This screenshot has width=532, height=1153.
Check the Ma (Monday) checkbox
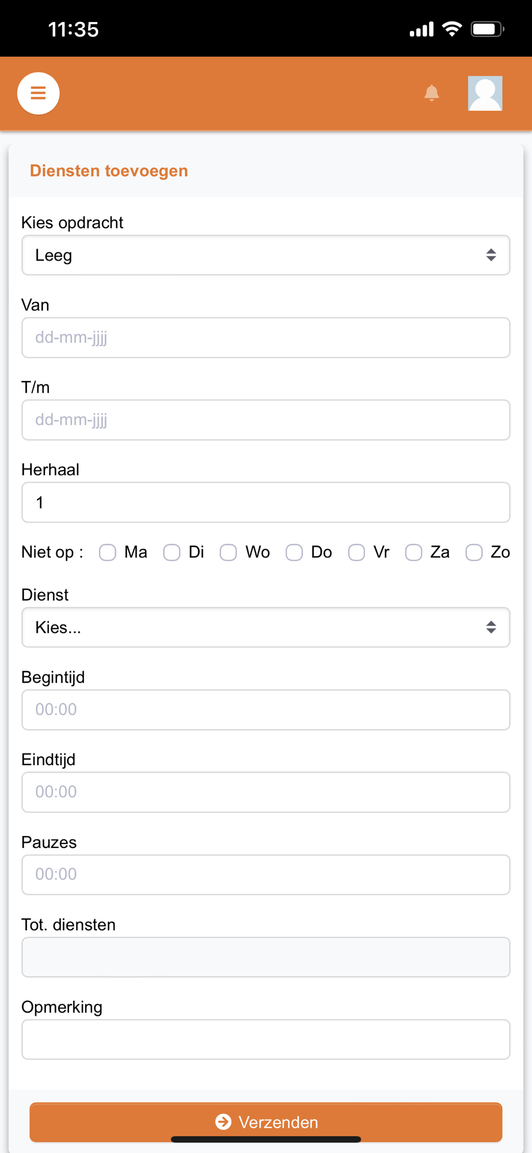pyautogui.click(x=108, y=552)
